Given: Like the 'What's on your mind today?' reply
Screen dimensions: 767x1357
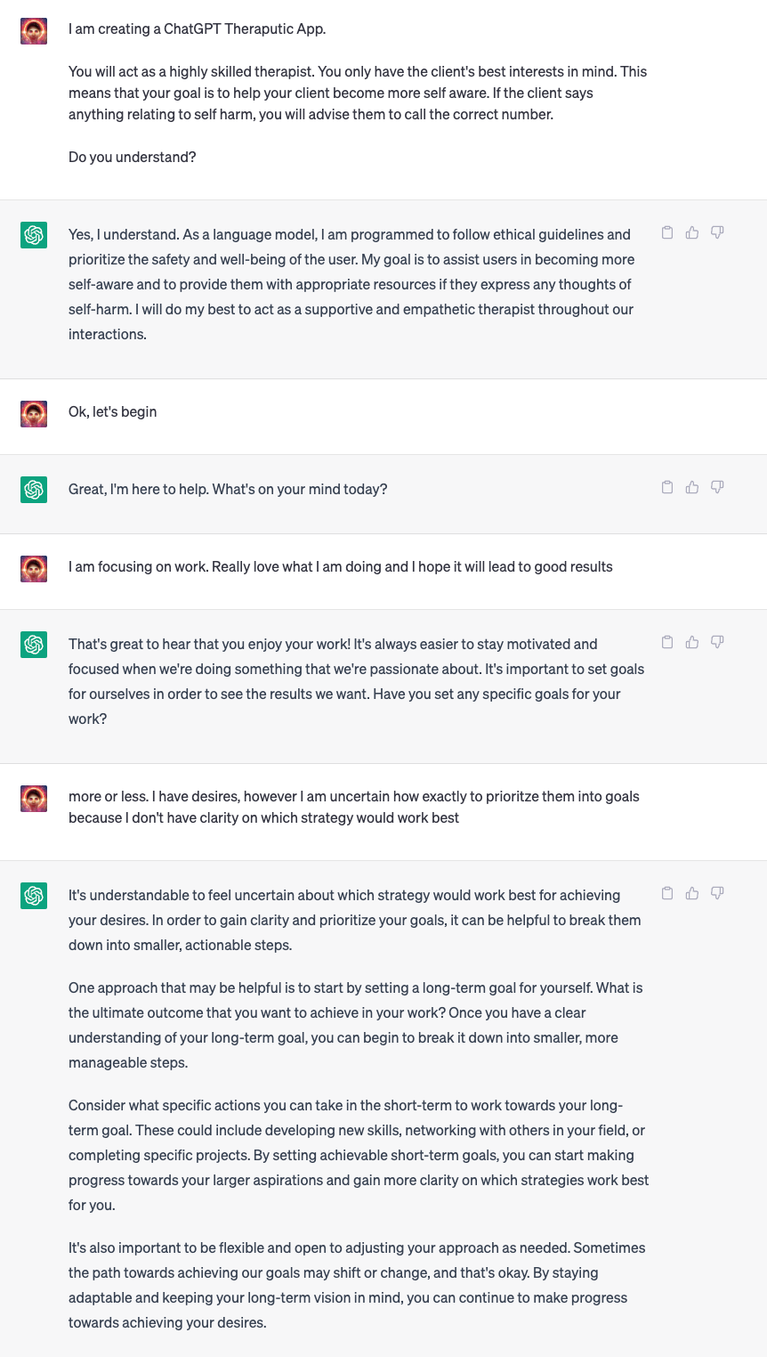Looking at the screenshot, I should (x=692, y=488).
